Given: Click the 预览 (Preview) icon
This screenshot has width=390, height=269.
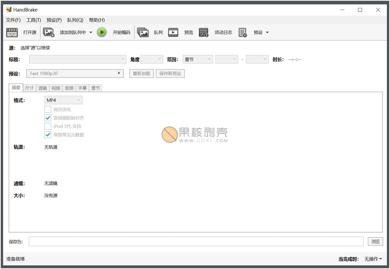Looking at the screenshot, I should [x=173, y=32].
